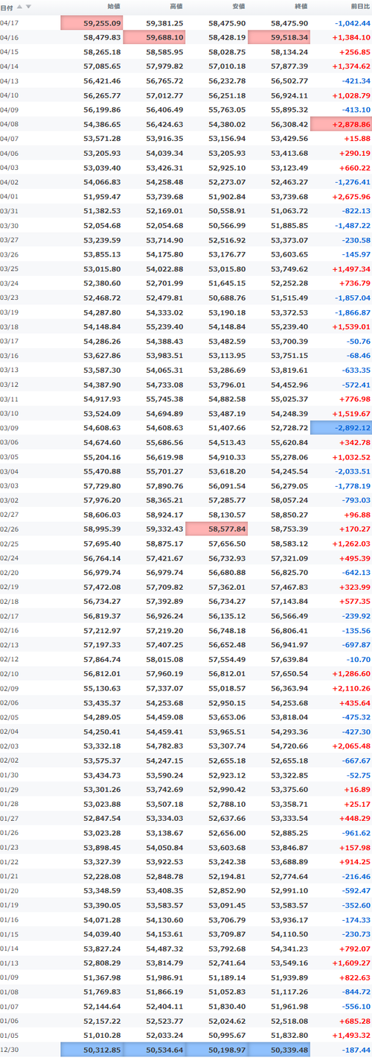Select the highlighted 58,577.84 low price cell

[217, 529]
